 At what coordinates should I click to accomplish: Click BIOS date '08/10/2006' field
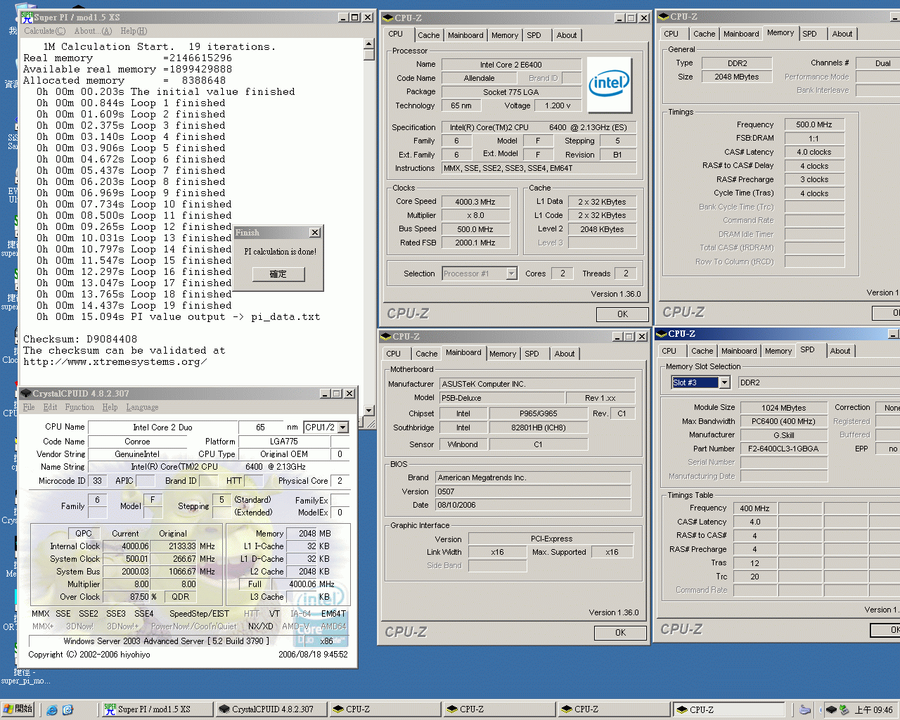[x=534, y=505]
